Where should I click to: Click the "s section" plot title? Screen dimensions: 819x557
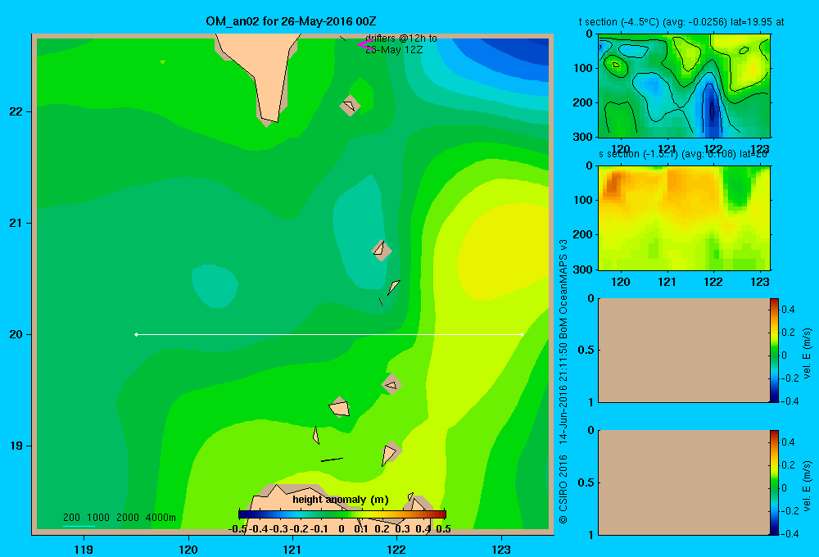[x=683, y=154]
